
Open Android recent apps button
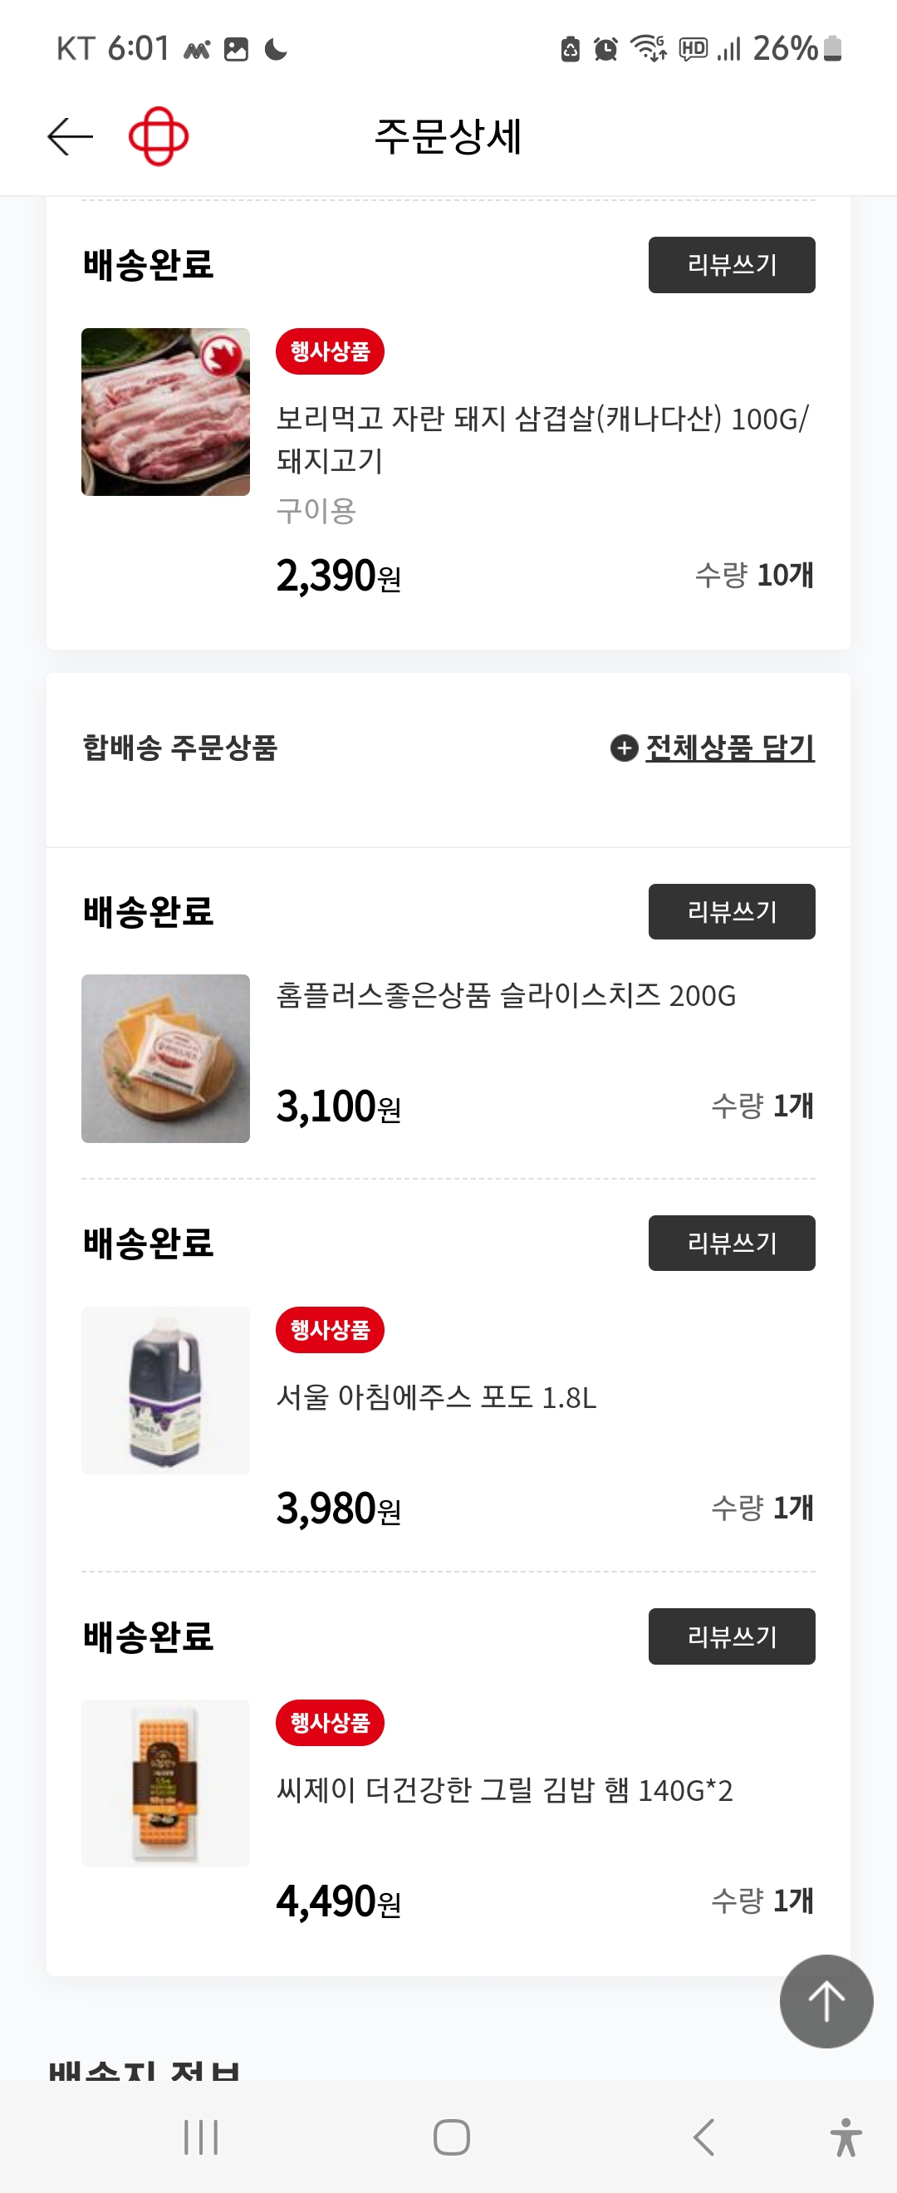point(201,2137)
